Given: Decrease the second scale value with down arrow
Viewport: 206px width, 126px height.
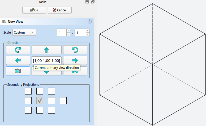Looking at the screenshot, I should point(88,34).
